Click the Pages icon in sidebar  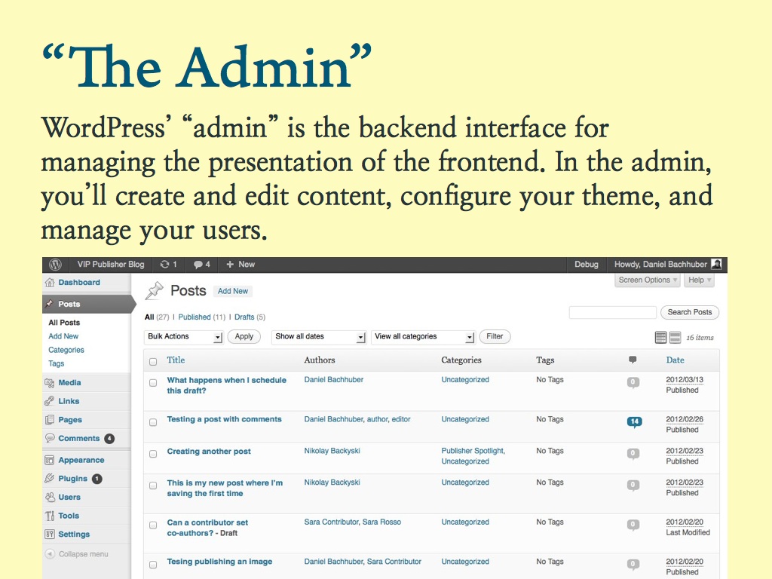(50, 420)
